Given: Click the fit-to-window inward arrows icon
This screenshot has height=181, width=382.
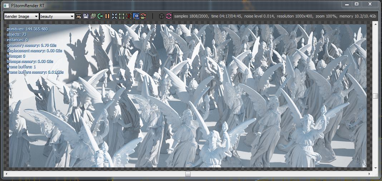Looking at the screenshot, I should tap(114, 16).
